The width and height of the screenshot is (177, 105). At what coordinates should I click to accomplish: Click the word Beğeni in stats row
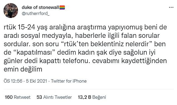(x=99, y=97)
